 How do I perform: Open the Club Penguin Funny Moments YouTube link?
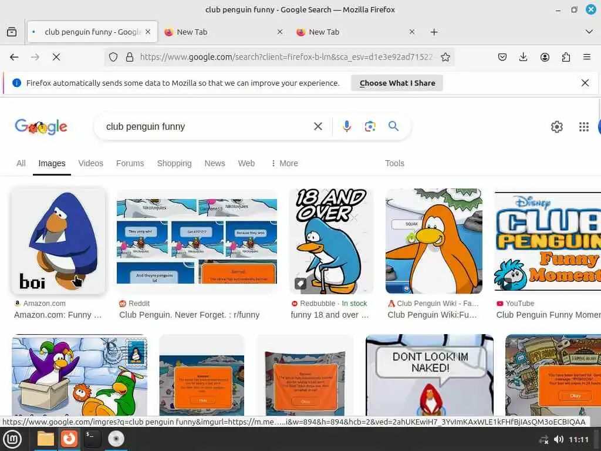(x=549, y=315)
